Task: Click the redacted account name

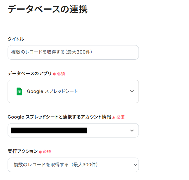Action: (x=49, y=130)
